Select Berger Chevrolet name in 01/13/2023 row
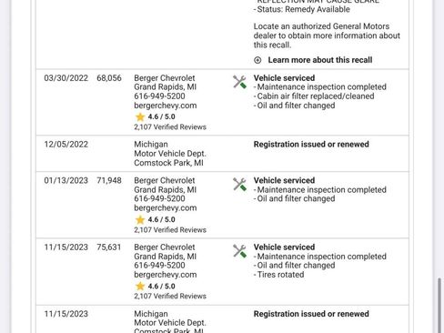The width and height of the screenshot is (444, 333). pyautogui.click(x=165, y=180)
